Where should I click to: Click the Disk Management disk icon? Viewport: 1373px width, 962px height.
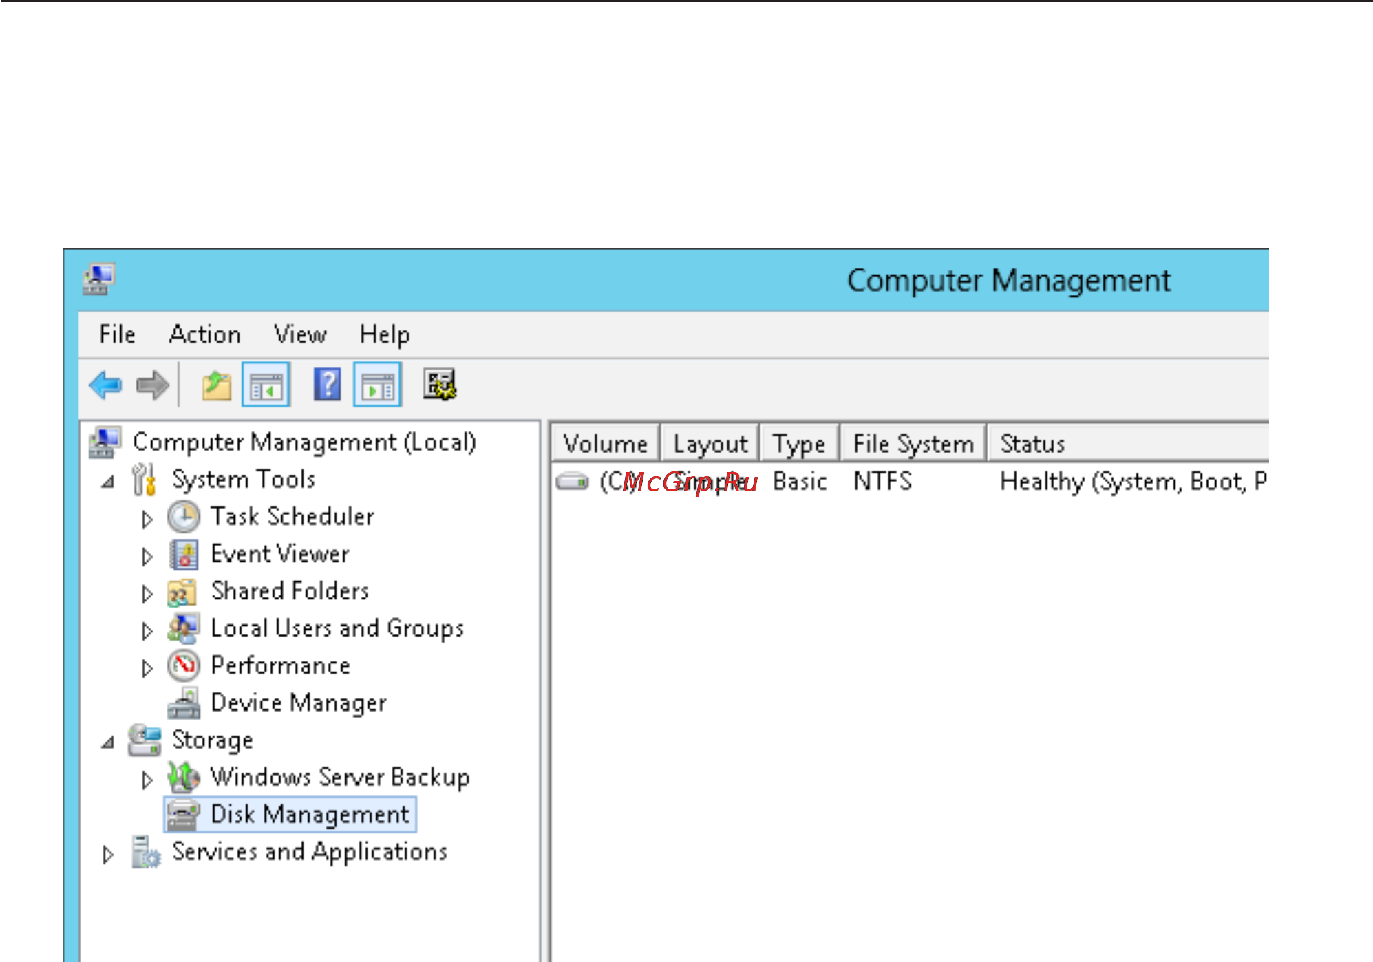(184, 815)
